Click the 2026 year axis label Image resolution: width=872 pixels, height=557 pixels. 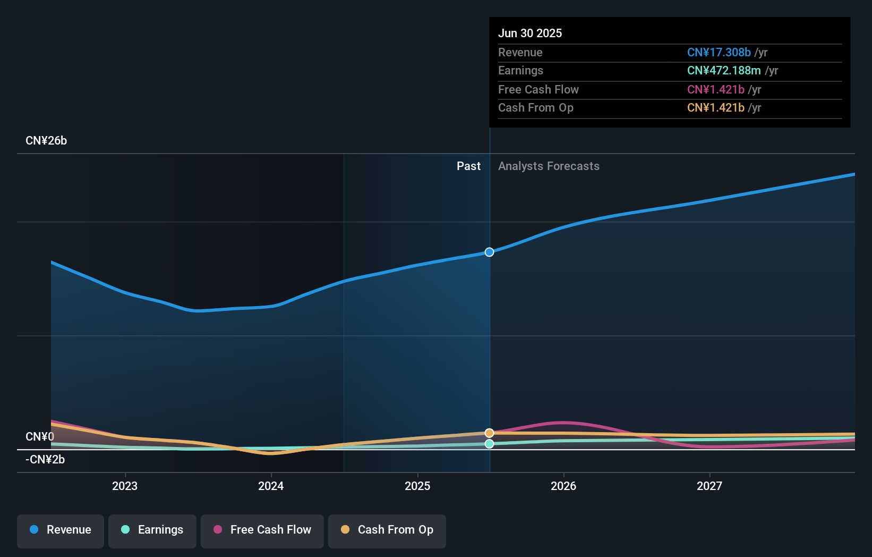click(564, 485)
